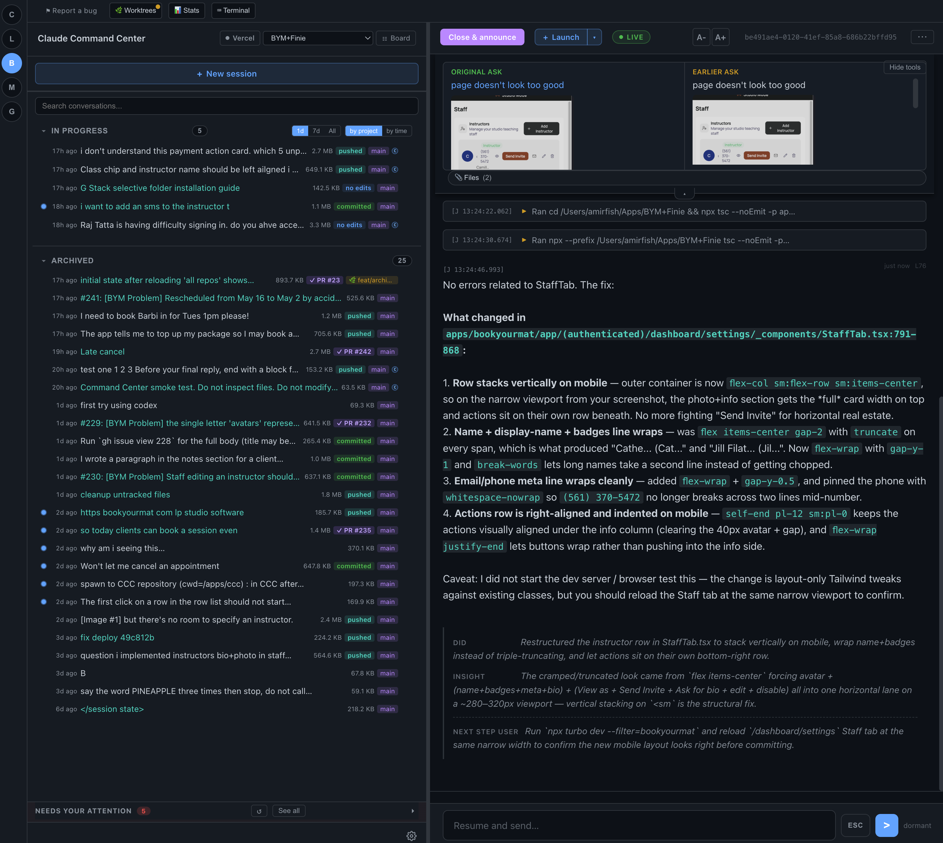The height and width of the screenshot is (843, 943).
Task: Collapse the Archived section
Action: (43, 260)
